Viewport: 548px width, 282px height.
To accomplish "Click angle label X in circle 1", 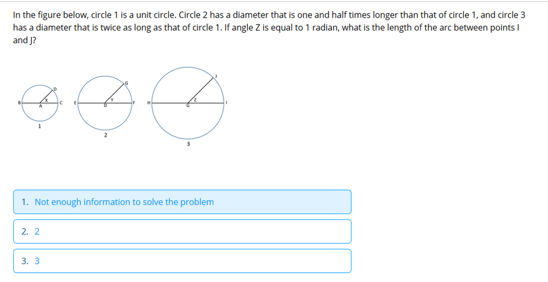I will [x=46, y=100].
